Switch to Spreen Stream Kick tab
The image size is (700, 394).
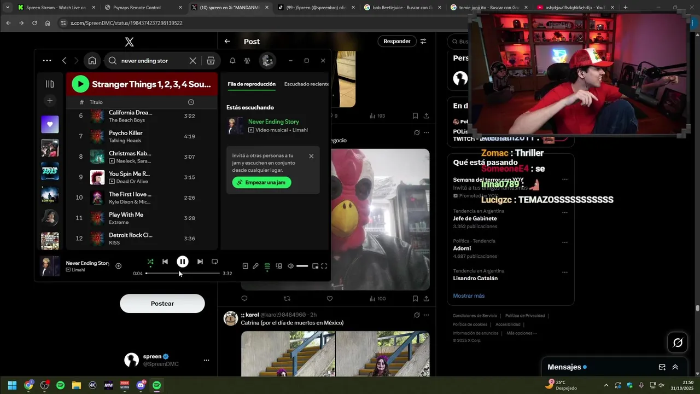point(55,8)
